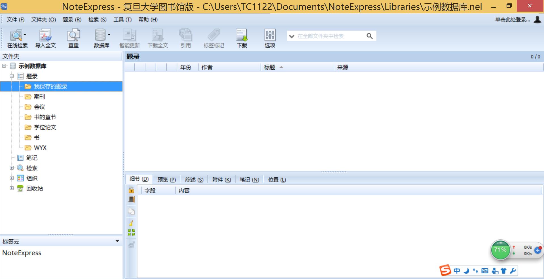
Task: Select the 学位论文 folder
Action: [45, 127]
